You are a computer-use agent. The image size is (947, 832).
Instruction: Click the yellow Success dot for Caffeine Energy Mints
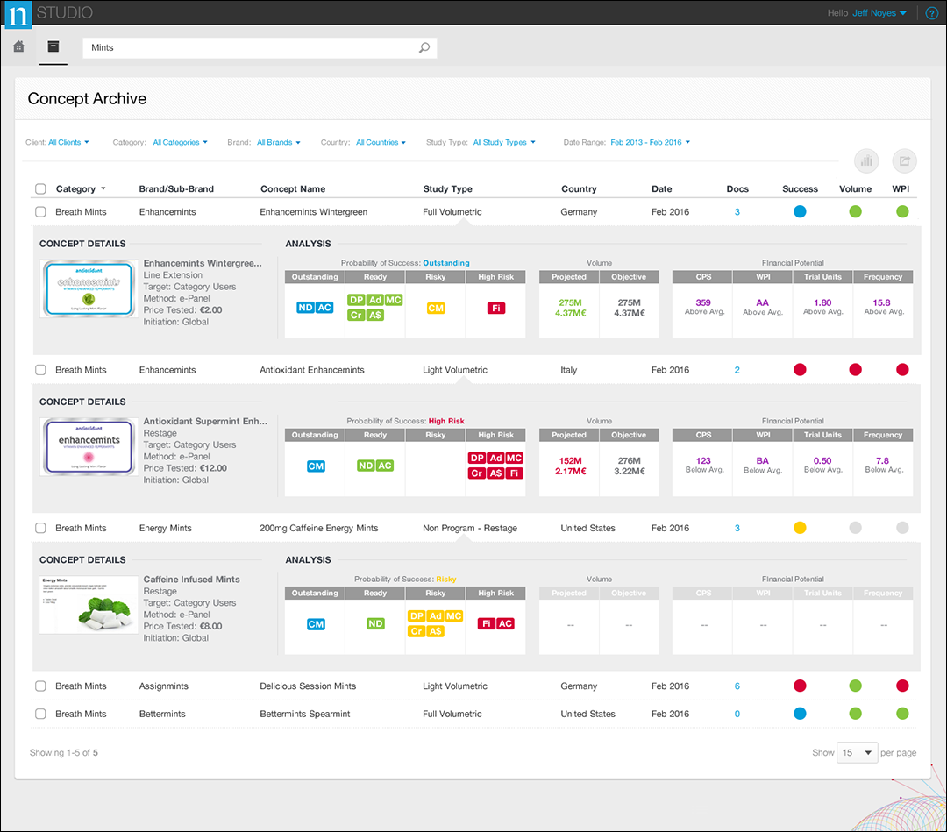[800, 528]
